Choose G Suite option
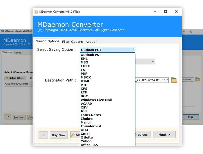 [107, 137]
